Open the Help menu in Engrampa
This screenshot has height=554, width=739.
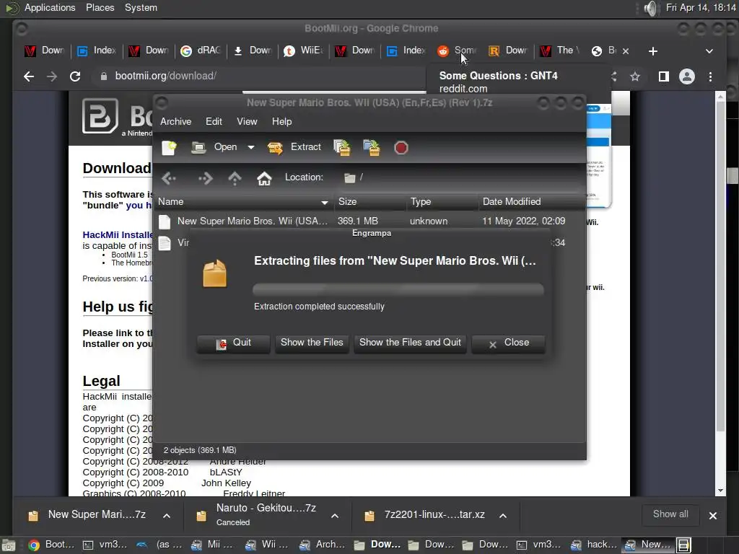coord(282,121)
